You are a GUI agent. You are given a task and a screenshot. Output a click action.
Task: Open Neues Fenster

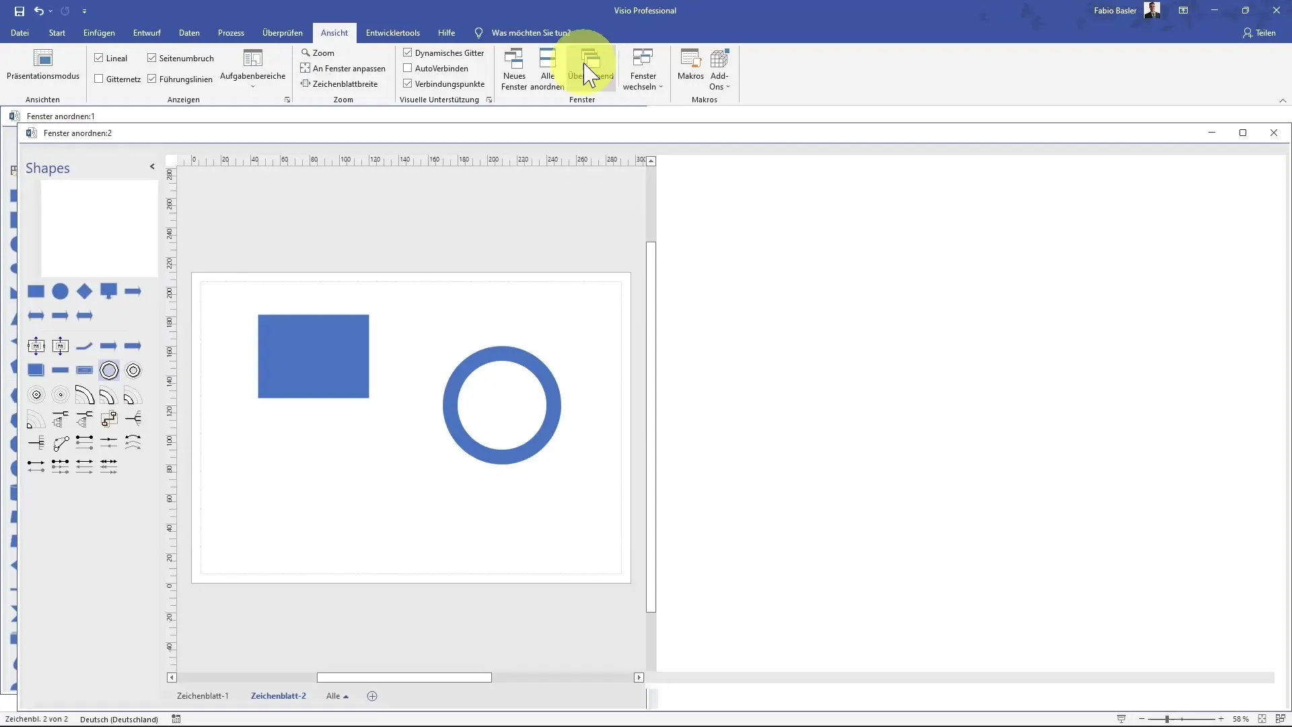[514, 69]
